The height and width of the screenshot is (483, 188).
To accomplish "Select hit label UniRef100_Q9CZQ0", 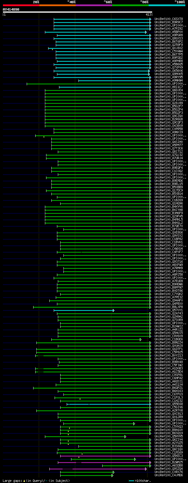I will (x=169, y=116).
